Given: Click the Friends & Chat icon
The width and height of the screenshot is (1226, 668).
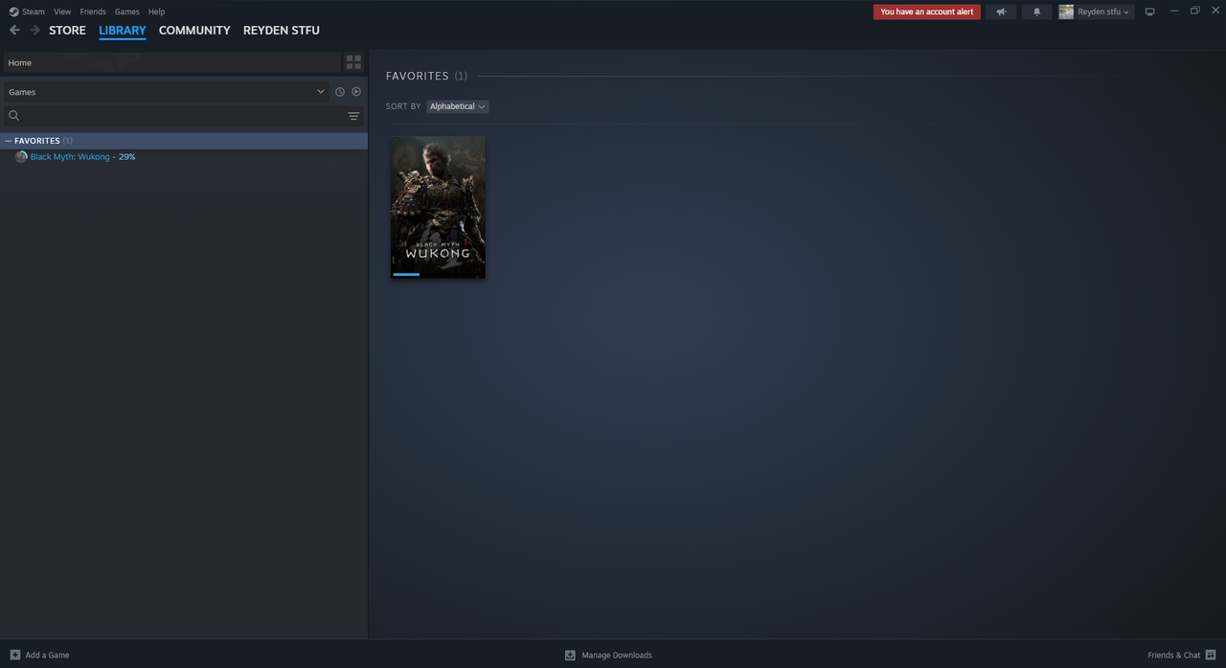Looking at the screenshot, I should click(x=1211, y=655).
